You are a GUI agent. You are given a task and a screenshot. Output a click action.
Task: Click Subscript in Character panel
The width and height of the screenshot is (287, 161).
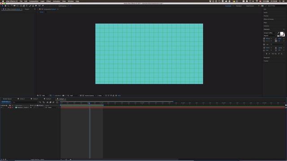click(282, 54)
